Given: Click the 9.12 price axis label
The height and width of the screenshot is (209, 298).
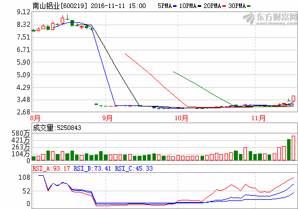Looking at the screenshot, I should point(23,12).
